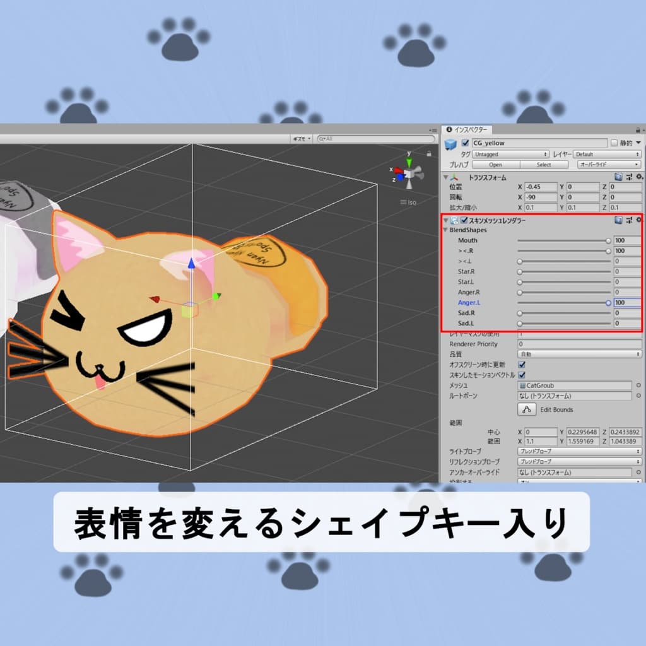
Task: Switch to the インスペクター tab
Action: point(467,129)
